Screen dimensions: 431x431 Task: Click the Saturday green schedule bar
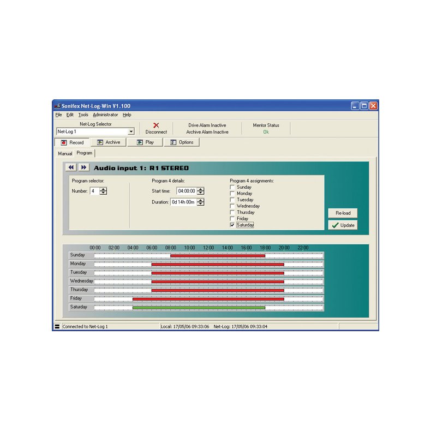(x=199, y=308)
